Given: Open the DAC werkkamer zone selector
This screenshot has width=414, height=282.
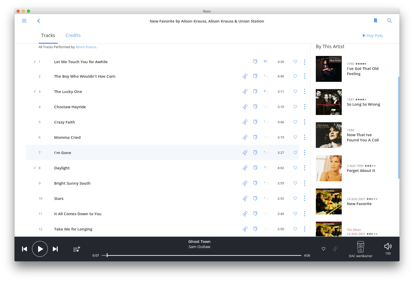Looking at the screenshot, I should 361,249.
